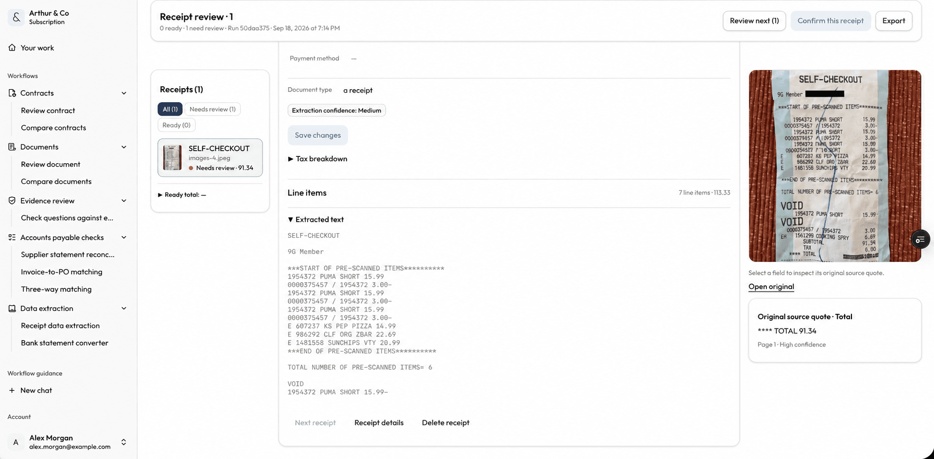Click the SELF-CHECKOUT receipt thumbnail in list
Viewport: 934px width, 459px height.
[x=172, y=158]
